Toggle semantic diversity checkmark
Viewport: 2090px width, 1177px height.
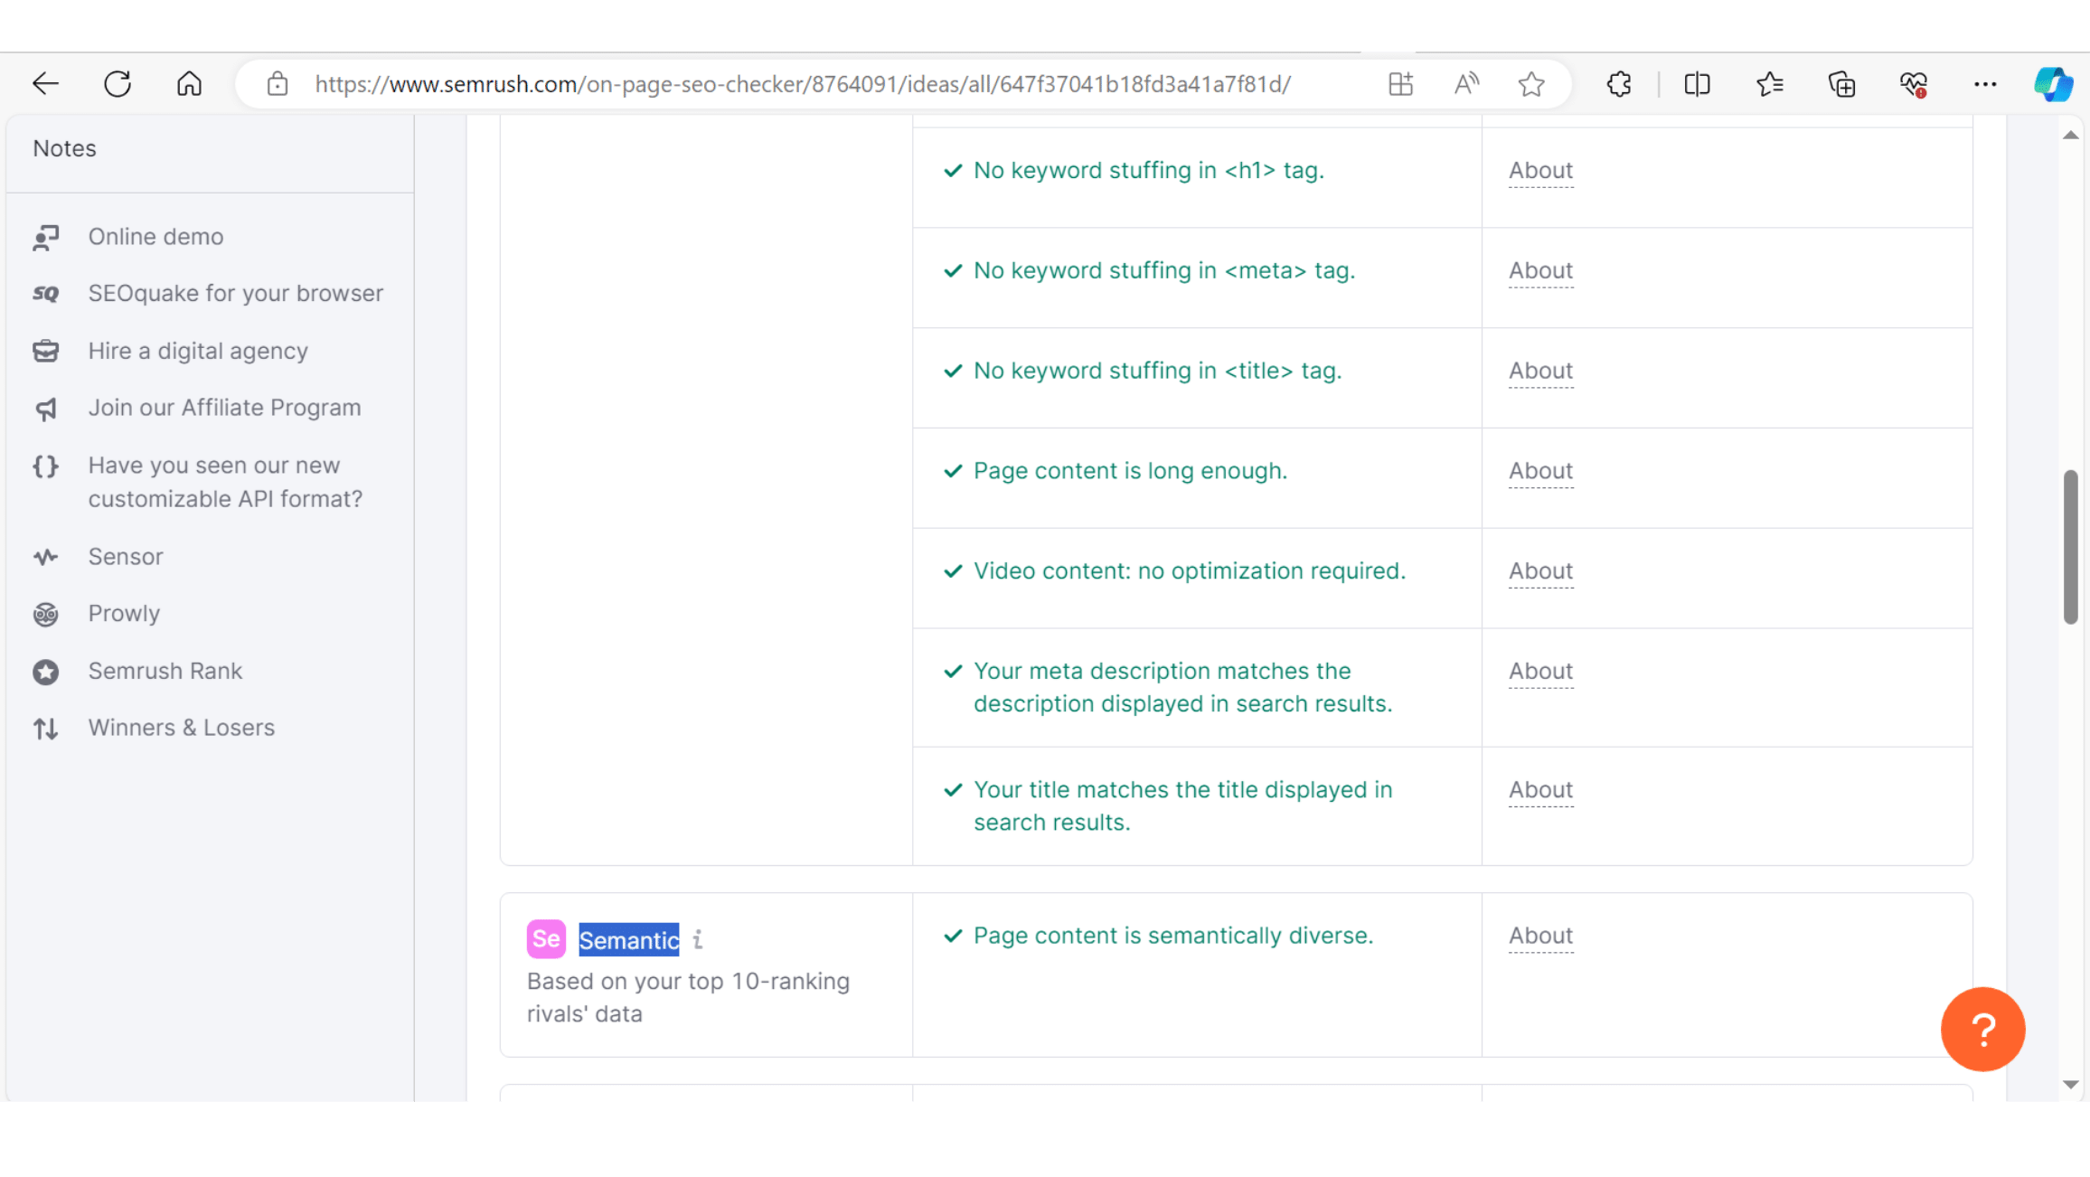[955, 936]
